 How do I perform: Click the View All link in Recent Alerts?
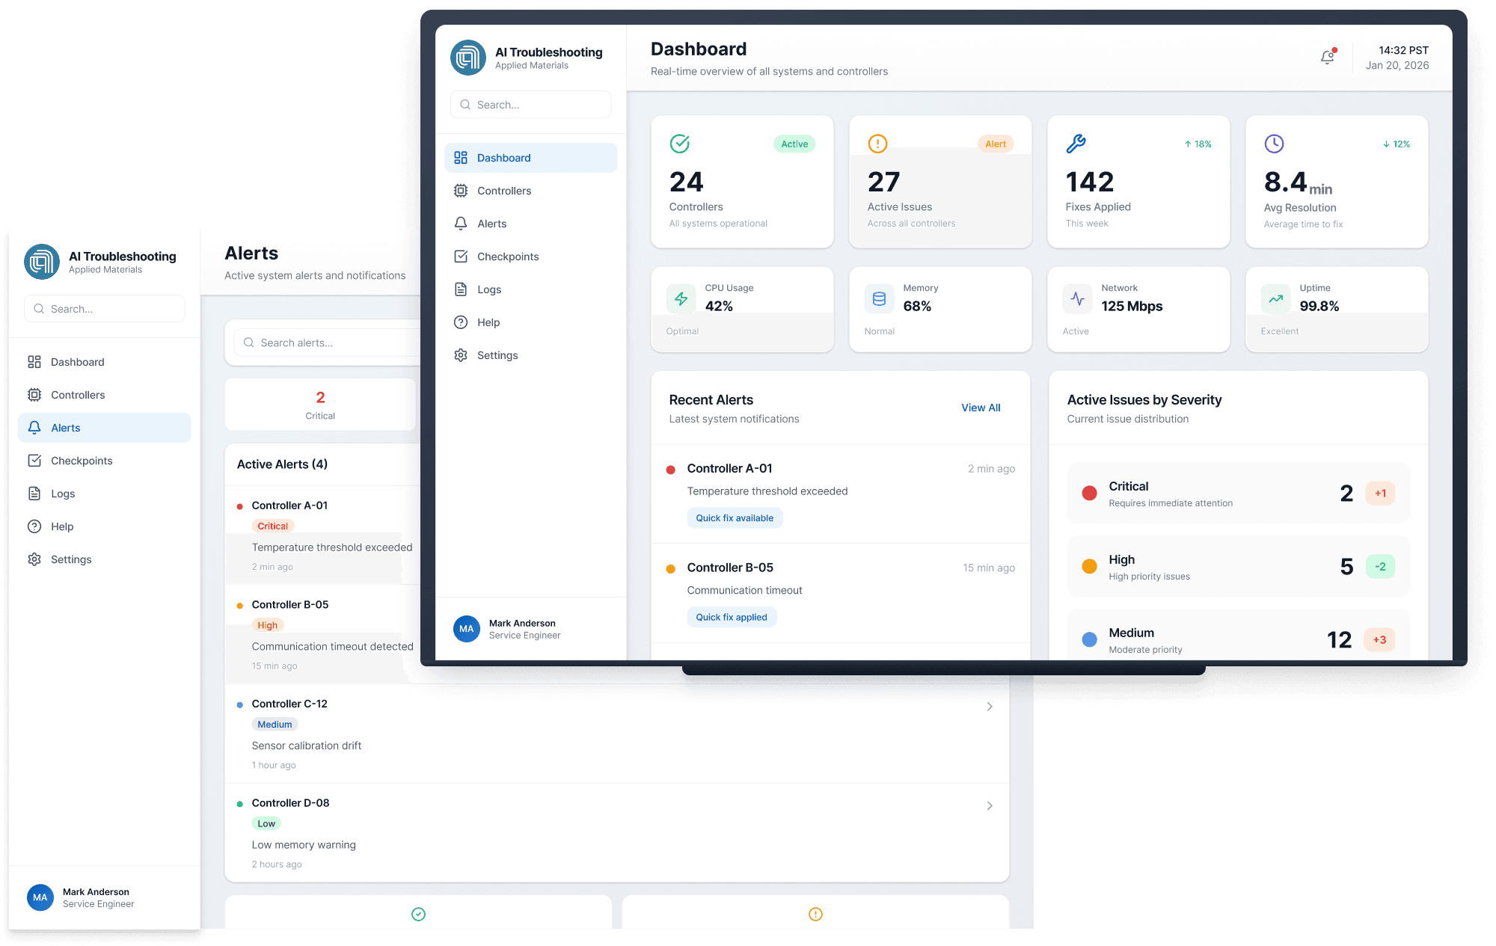pos(981,408)
